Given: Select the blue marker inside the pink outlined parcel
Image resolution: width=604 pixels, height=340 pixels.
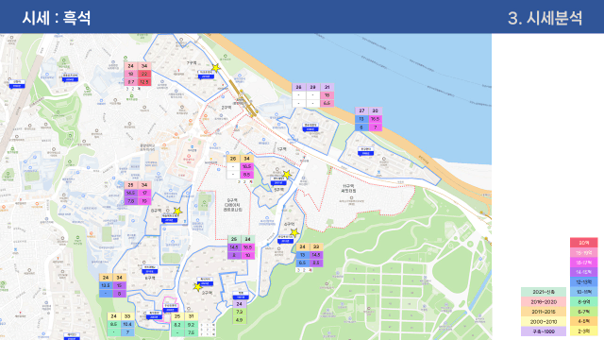Looking at the screenshot, I should click(170, 308).
